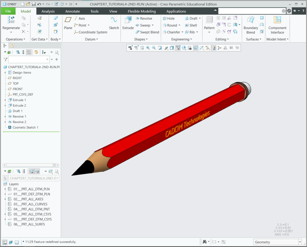Click the Repaint icon in graphics toolbar
Viewport: 307px width, 247px height.
tap(160, 48)
